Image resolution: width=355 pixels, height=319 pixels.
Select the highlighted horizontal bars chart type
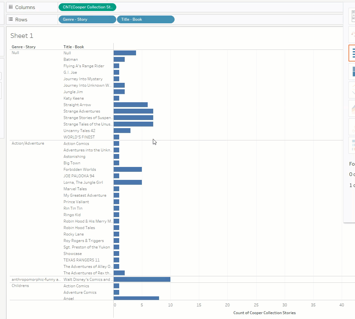coord(352,53)
